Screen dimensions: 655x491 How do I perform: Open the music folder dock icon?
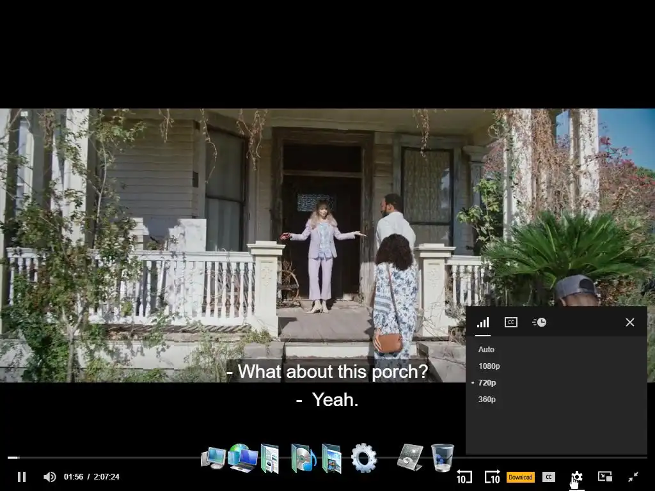[x=303, y=458]
